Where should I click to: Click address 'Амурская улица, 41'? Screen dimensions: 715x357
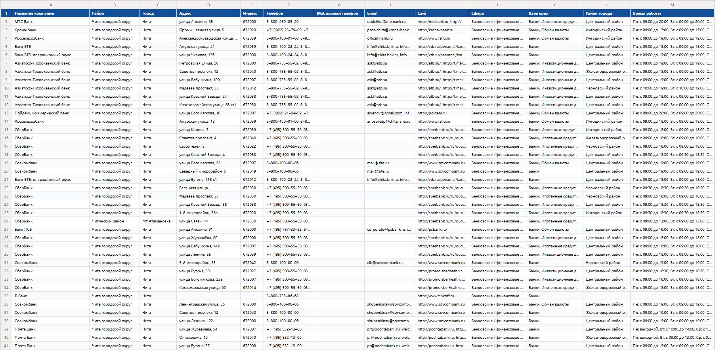click(x=208, y=47)
